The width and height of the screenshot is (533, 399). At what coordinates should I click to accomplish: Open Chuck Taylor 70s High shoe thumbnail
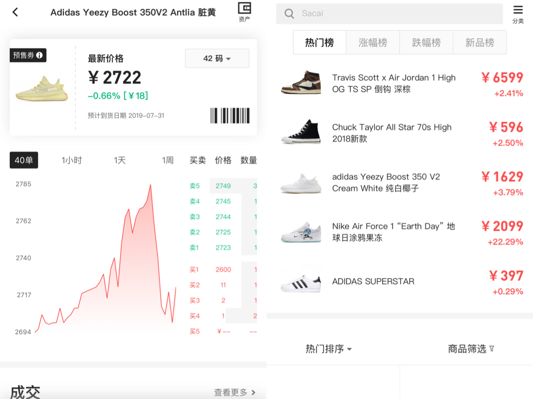(x=301, y=132)
